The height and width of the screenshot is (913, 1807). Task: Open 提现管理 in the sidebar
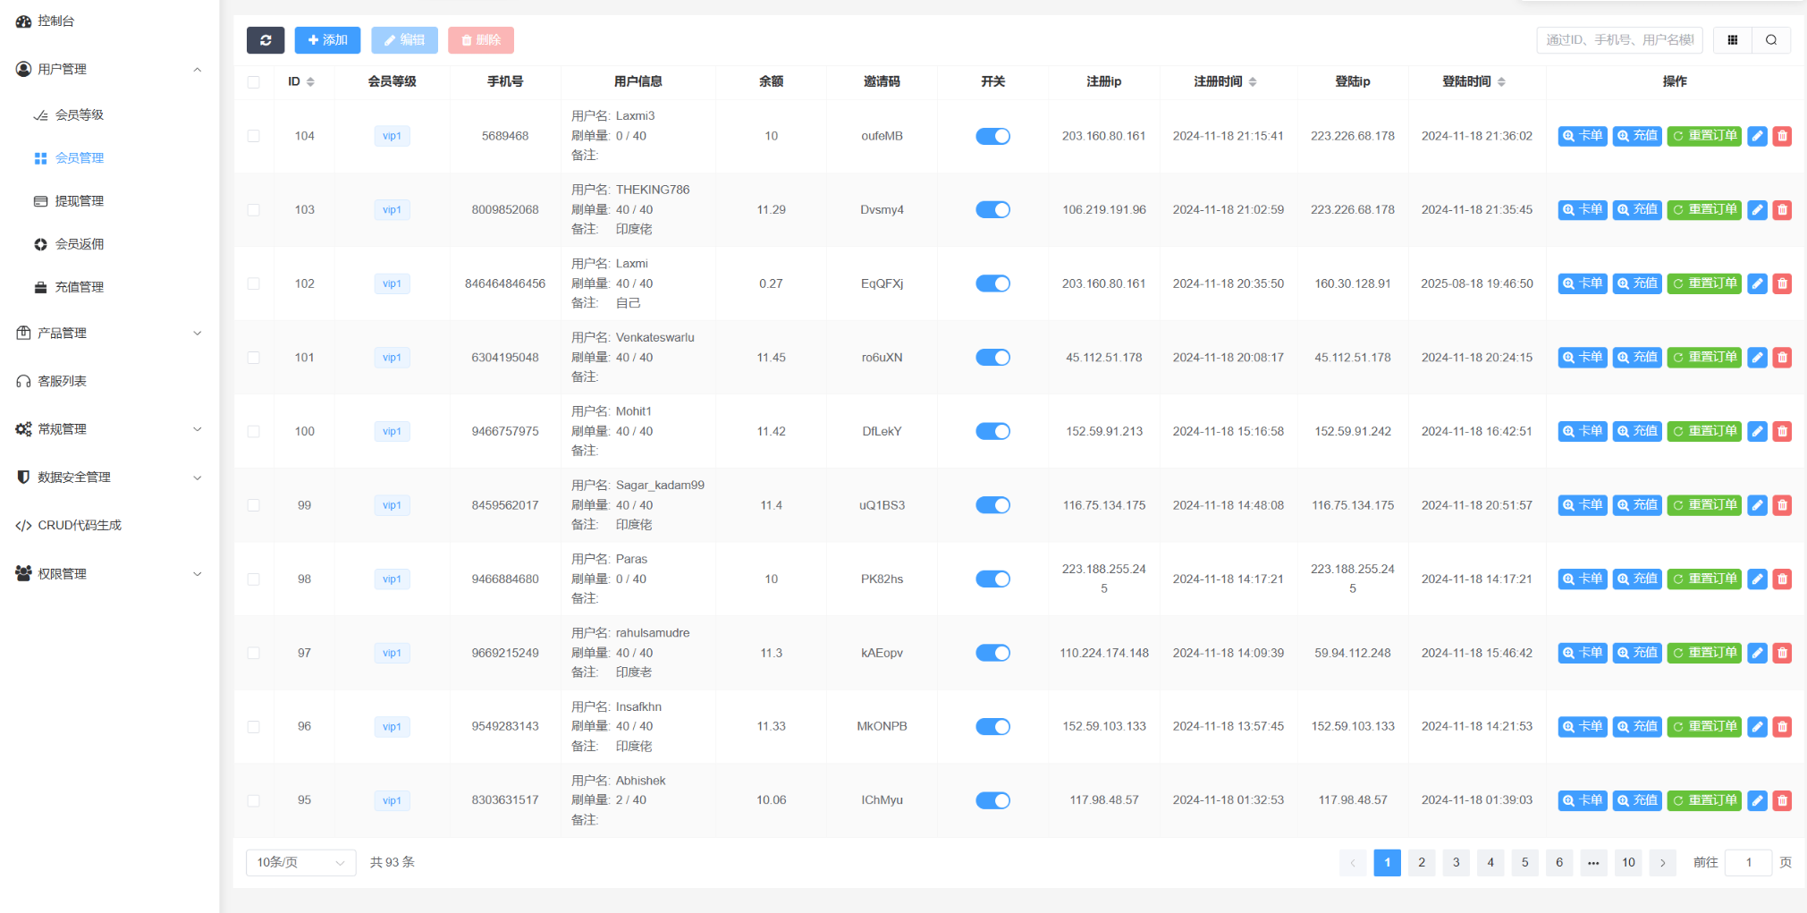click(x=80, y=201)
